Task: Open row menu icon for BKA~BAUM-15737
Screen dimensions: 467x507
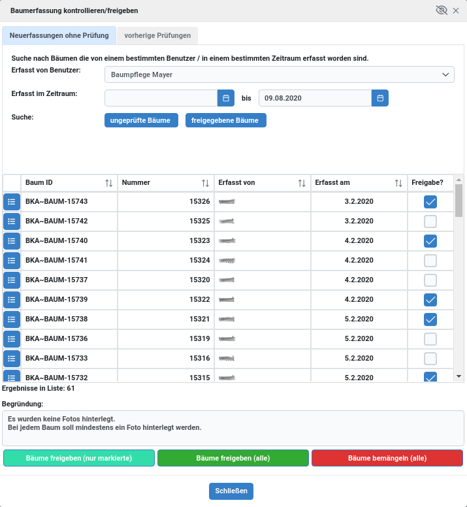Action: coord(12,280)
